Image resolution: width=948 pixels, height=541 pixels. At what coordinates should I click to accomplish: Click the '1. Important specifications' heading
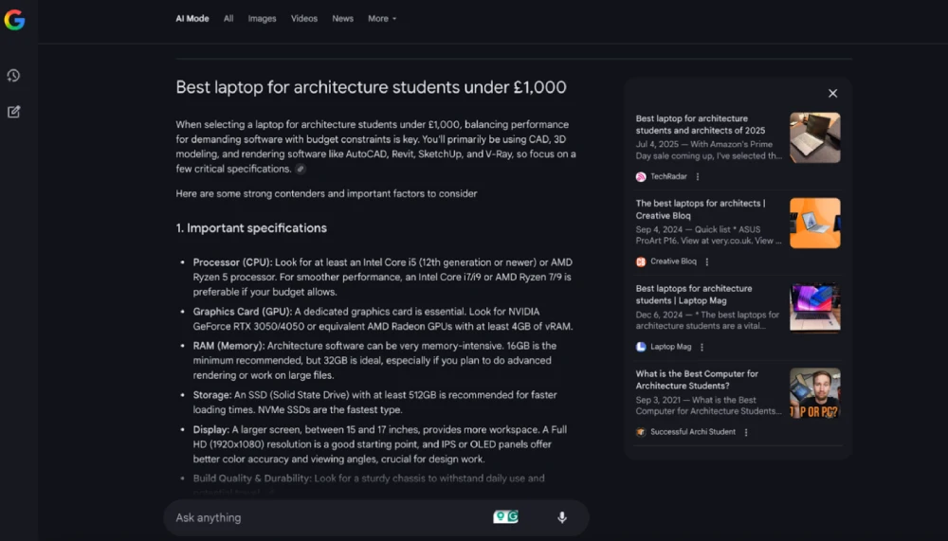point(251,228)
